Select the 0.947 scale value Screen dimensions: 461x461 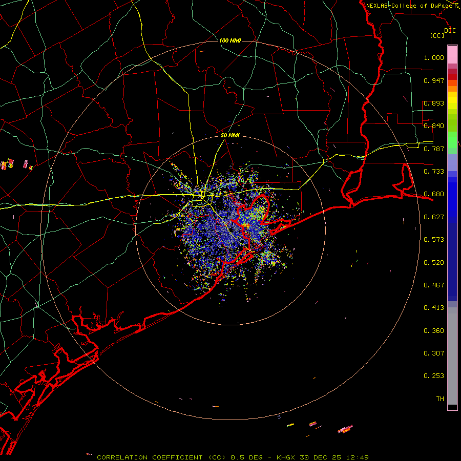click(x=434, y=80)
